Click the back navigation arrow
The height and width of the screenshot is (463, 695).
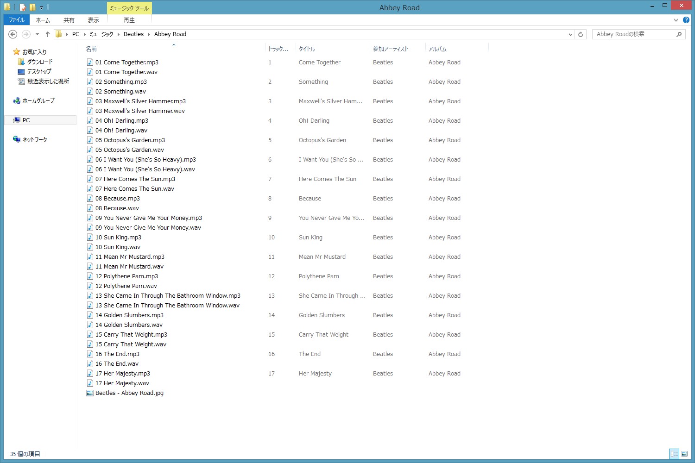point(13,34)
